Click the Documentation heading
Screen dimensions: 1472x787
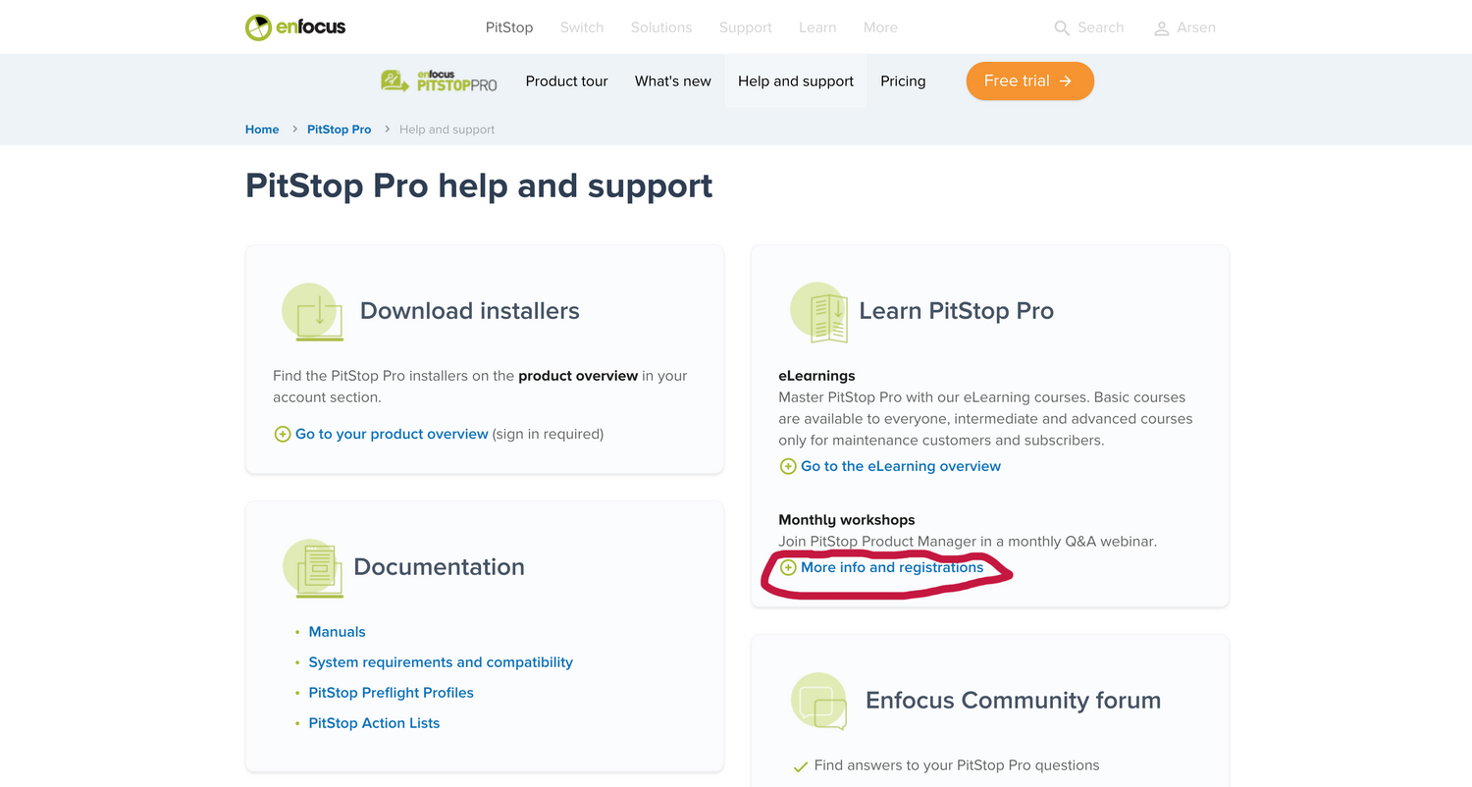(439, 567)
